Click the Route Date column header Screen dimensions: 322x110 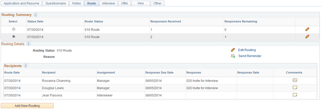[x=12, y=72]
